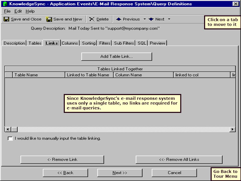Click the horizontal scrollbar thumb

[15, 129]
